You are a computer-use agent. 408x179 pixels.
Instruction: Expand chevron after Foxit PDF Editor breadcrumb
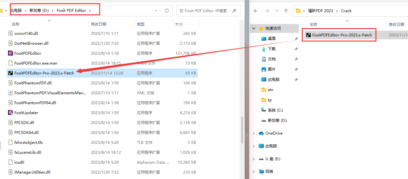(x=90, y=11)
